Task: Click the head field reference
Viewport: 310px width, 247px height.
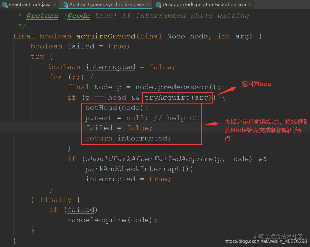Action: pyautogui.click(x=117, y=97)
